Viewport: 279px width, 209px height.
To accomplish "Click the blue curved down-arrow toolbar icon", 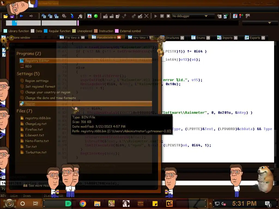I will tap(72, 16).
